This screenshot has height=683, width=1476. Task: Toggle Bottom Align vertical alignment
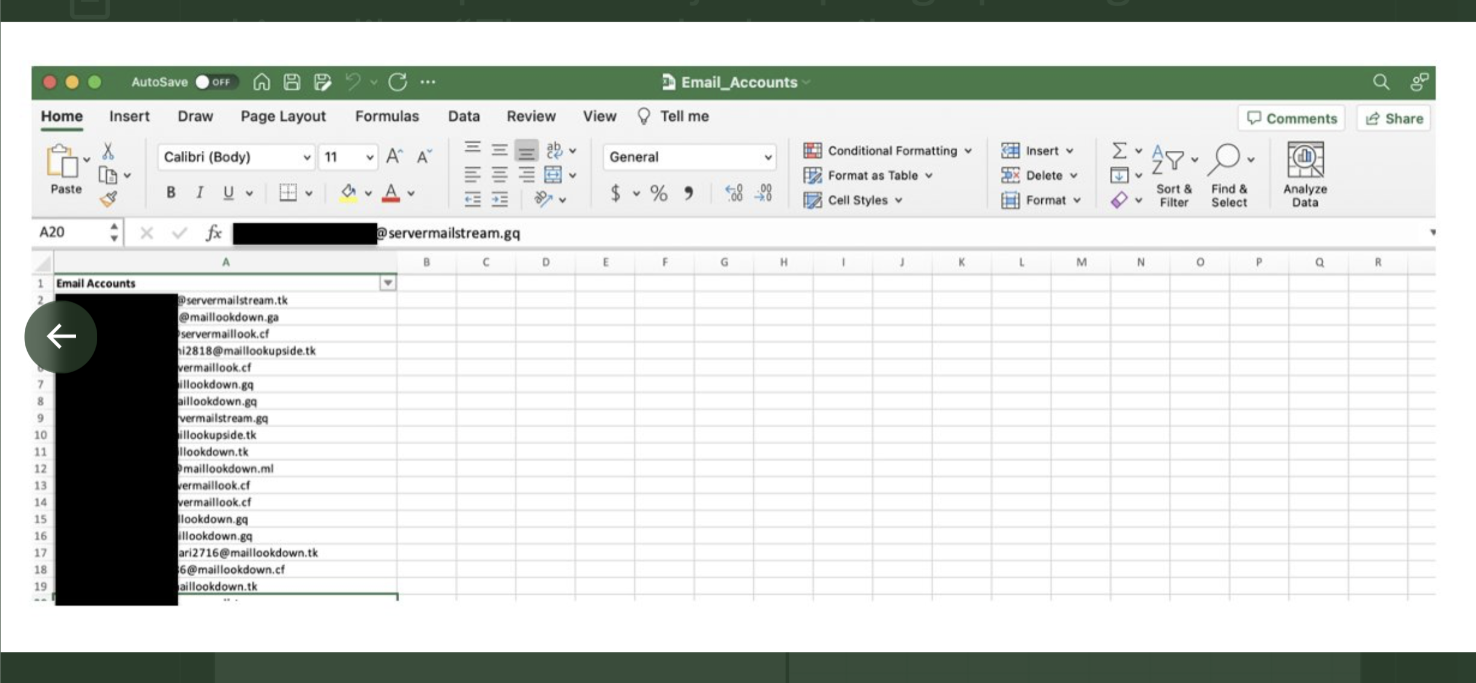coord(526,150)
